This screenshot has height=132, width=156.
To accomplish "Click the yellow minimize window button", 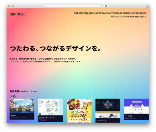I will [11, 6].
